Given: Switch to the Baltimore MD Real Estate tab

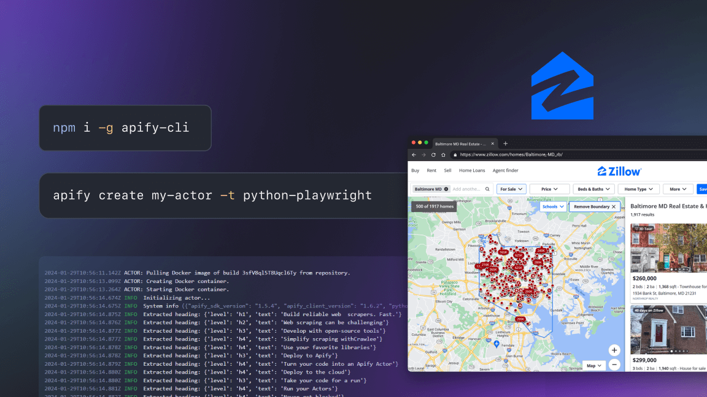Looking at the screenshot, I should point(460,143).
